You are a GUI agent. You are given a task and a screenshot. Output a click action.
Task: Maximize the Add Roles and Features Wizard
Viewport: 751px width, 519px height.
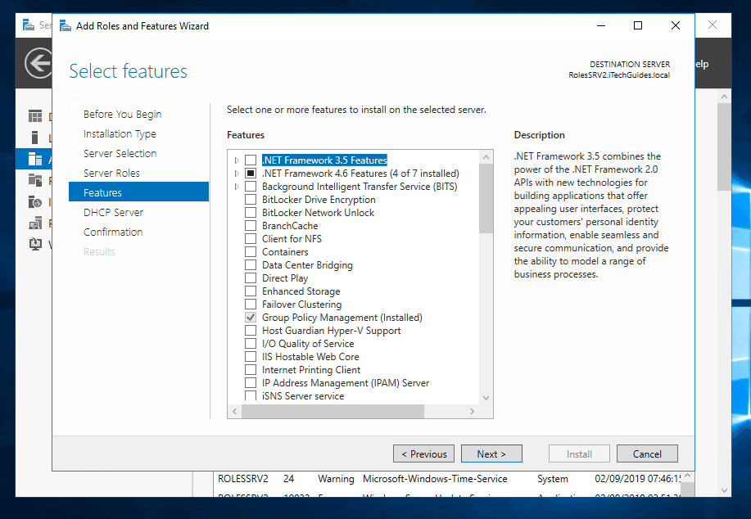(638, 25)
